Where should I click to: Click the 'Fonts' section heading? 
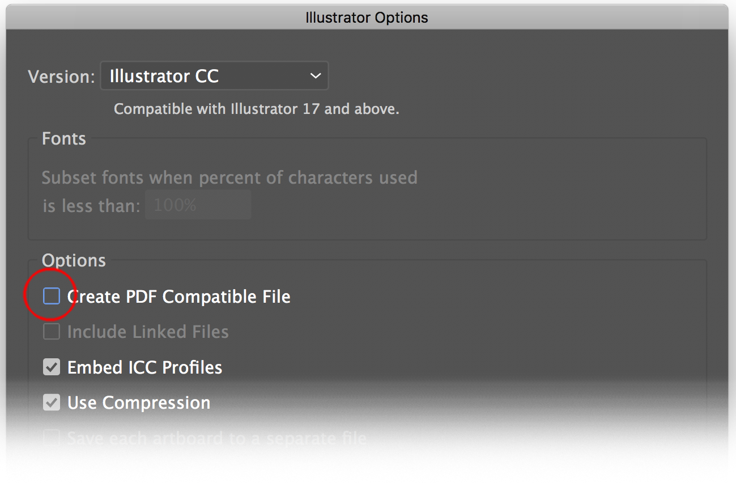pos(64,139)
